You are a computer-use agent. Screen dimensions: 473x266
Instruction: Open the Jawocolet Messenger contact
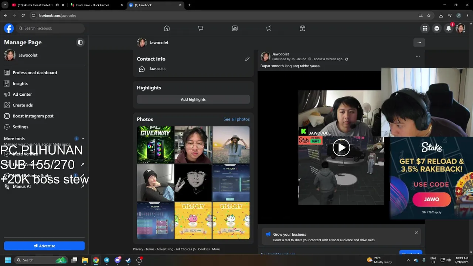(x=157, y=69)
